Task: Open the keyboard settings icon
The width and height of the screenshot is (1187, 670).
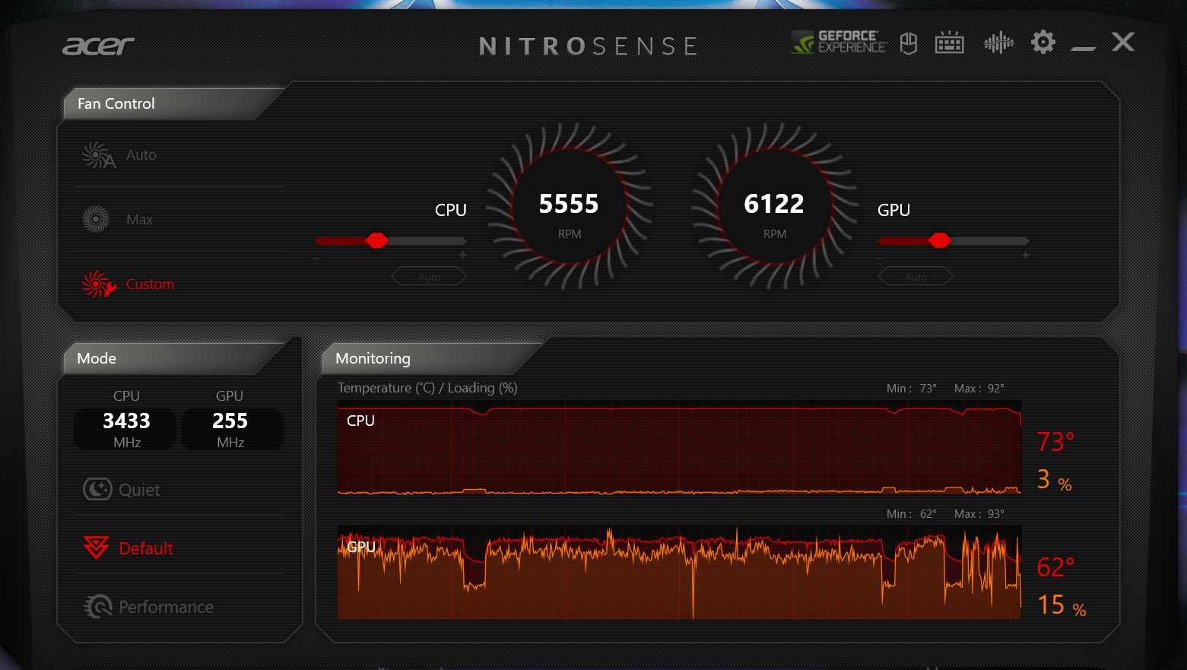Action: pyautogui.click(x=949, y=43)
